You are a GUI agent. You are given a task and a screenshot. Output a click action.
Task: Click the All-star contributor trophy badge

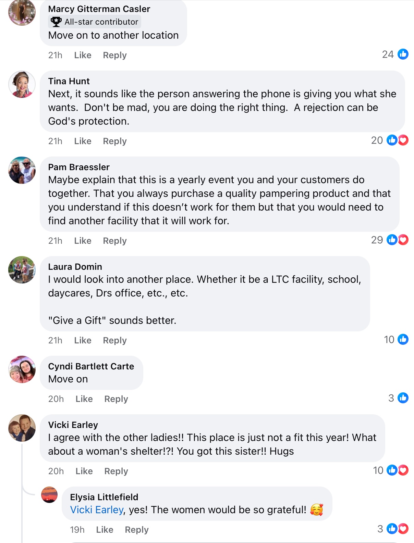[56, 22]
